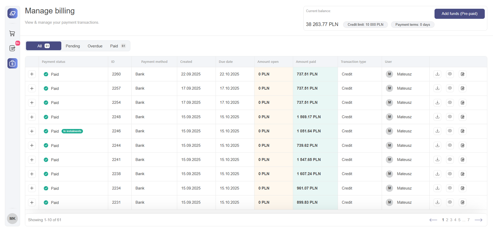Click the app logo in sidebar

(12, 13)
